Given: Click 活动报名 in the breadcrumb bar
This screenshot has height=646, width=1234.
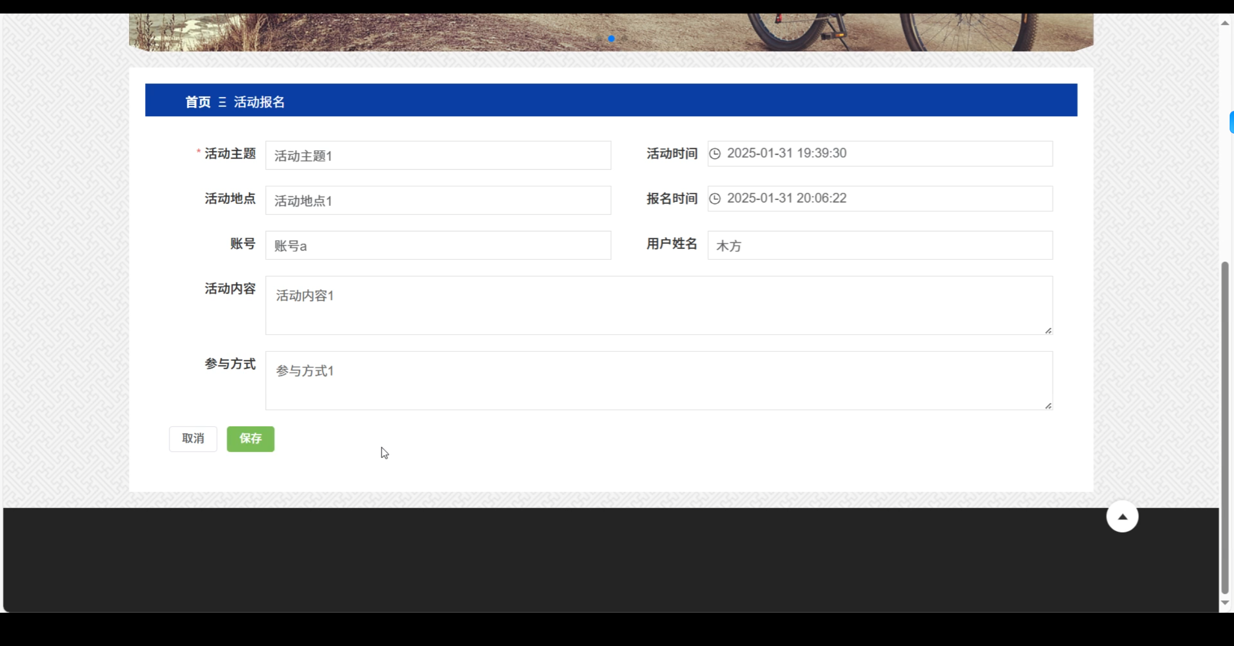Looking at the screenshot, I should point(259,102).
